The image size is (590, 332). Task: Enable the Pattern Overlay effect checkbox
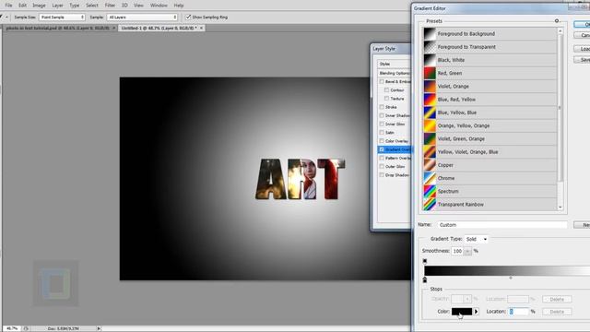(x=382, y=158)
